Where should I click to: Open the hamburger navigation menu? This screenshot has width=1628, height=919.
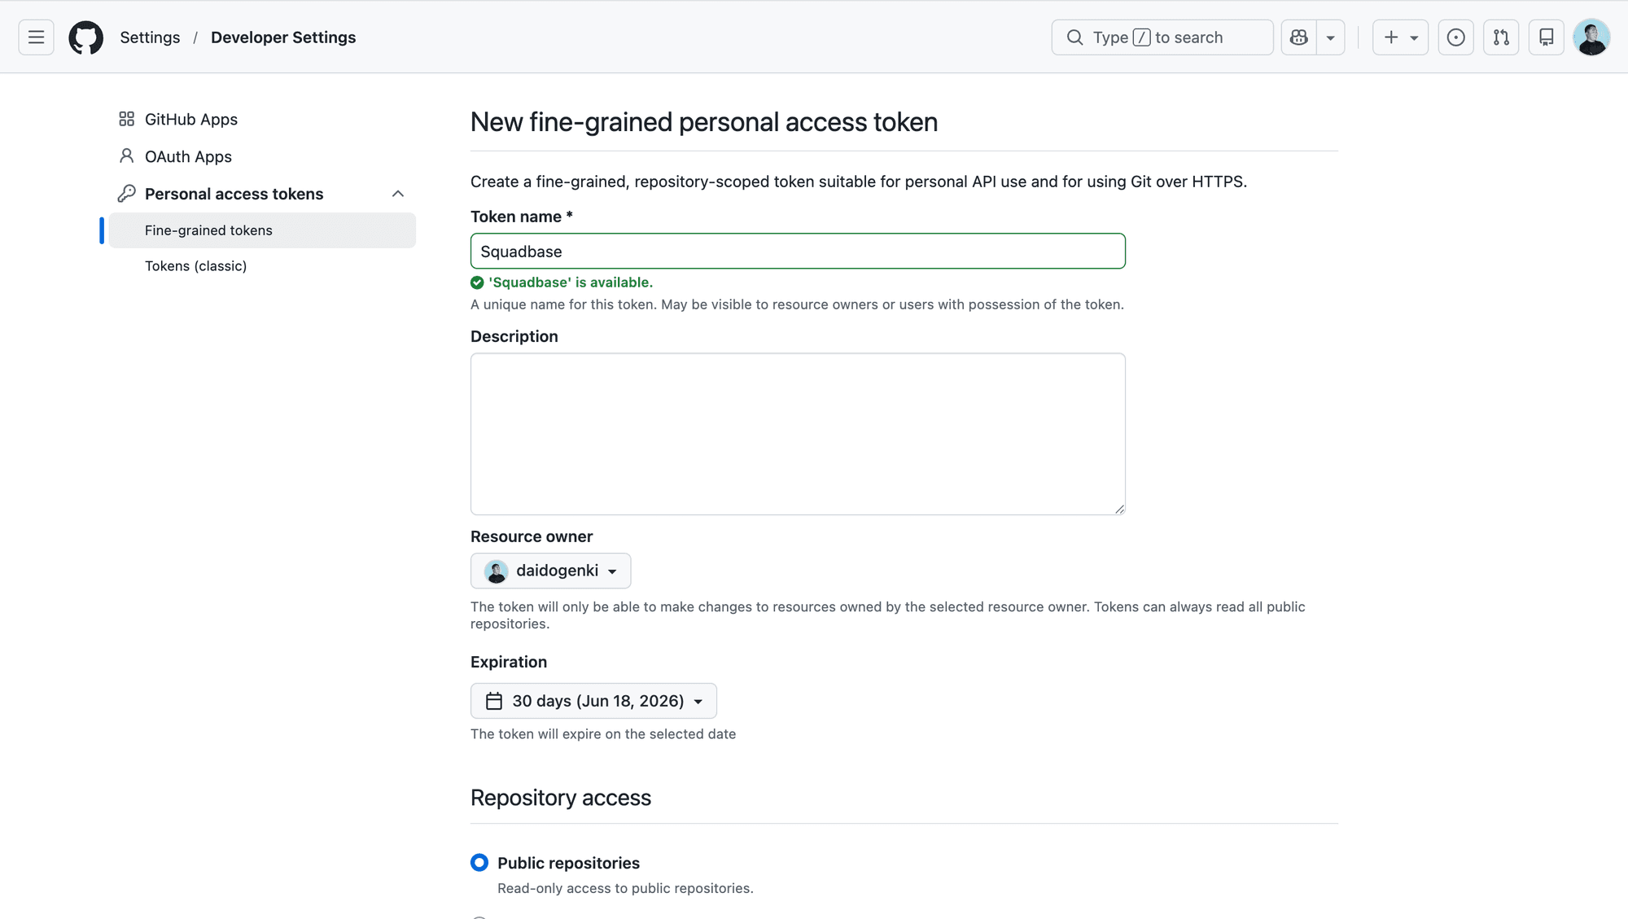click(36, 37)
